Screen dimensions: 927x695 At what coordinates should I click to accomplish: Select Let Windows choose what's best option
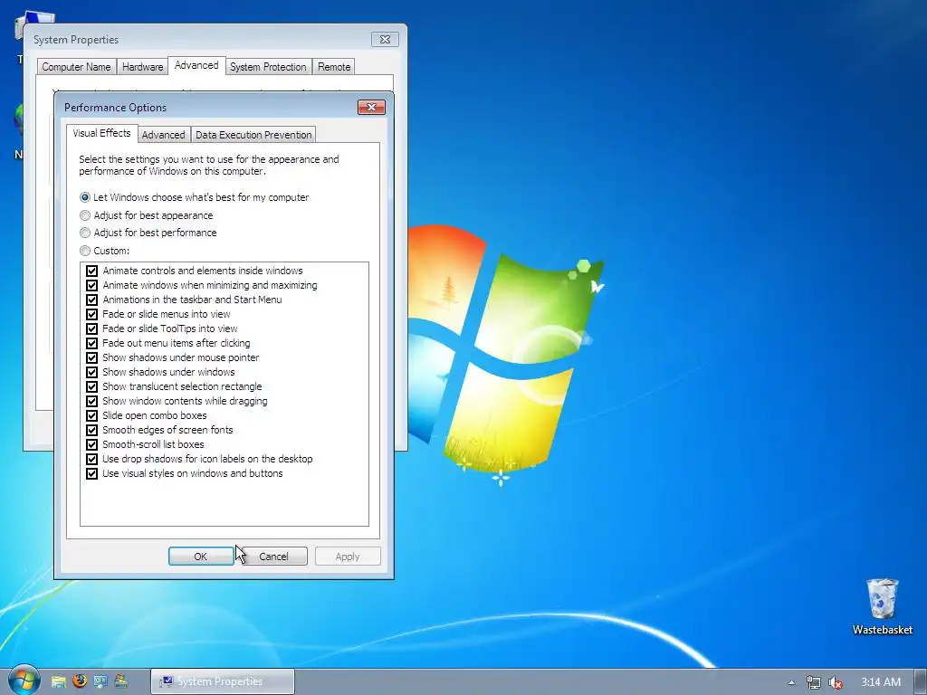[195, 197]
